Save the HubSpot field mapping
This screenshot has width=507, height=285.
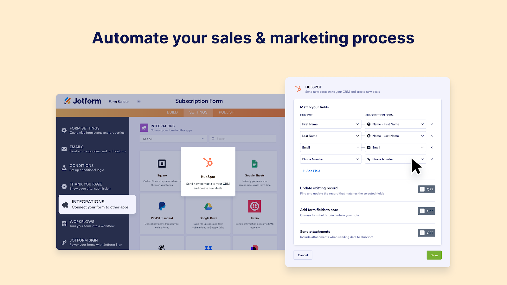[x=434, y=255]
